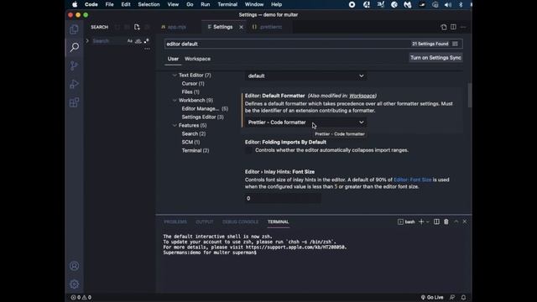Open the launch profile dropdown next to plus
Viewport: 537px width, 302px height.
(x=428, y=221)
